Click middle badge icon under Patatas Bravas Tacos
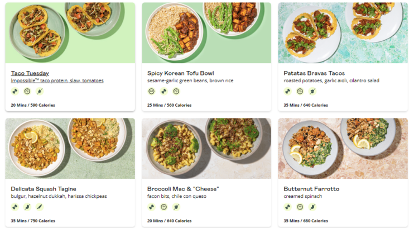Viewport: 409px width, 228px height. point(300,91)
